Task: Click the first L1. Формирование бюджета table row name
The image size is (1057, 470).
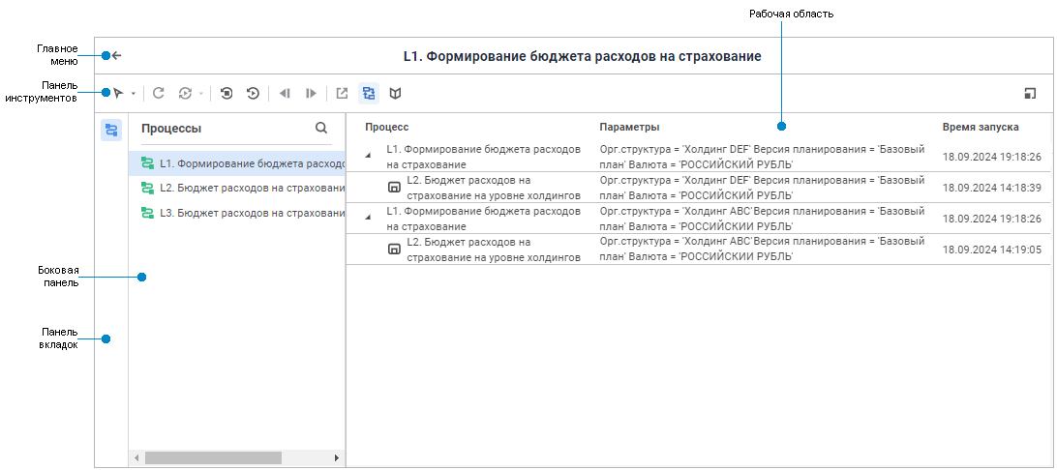Action: click(x=483, y=157)
